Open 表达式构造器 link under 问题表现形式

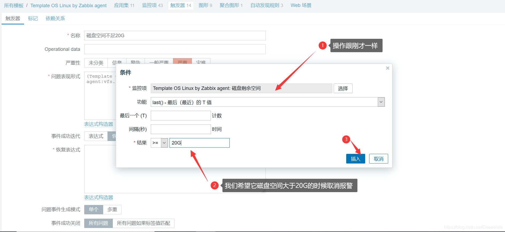99,124
